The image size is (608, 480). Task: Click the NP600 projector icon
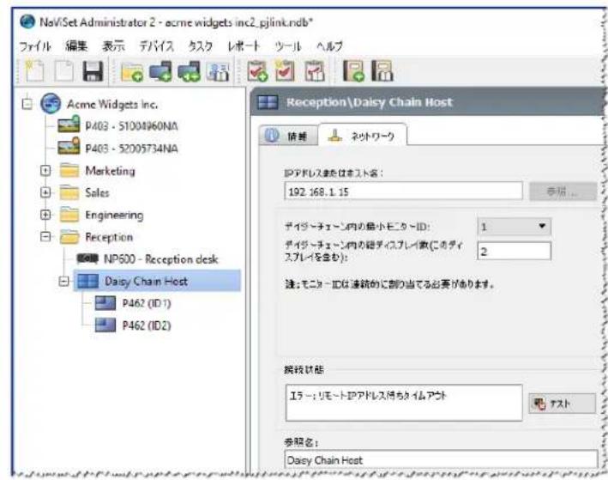coord(87,258)
